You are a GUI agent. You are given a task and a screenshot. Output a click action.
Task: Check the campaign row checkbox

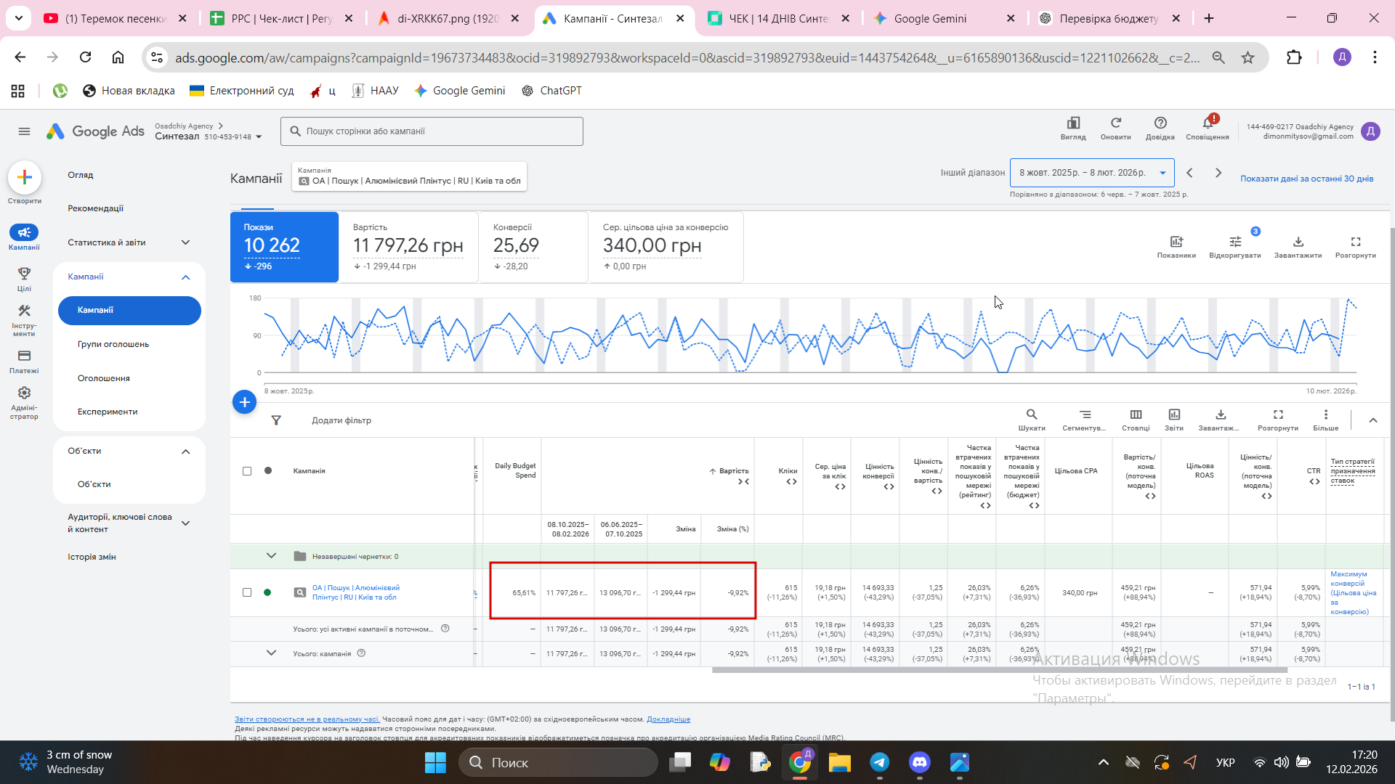pyautogui.click(x=247, y=592)
